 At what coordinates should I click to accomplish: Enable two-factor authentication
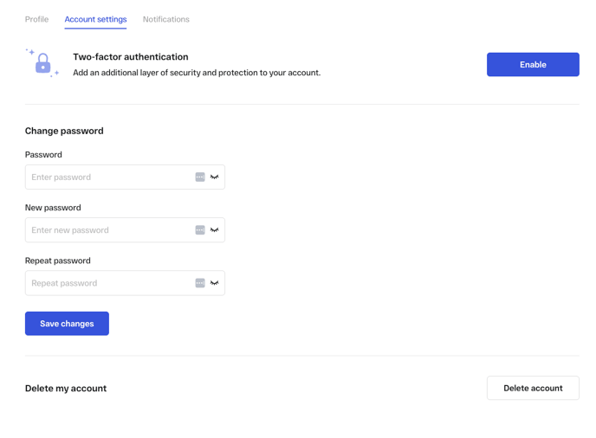pos(533,65)
